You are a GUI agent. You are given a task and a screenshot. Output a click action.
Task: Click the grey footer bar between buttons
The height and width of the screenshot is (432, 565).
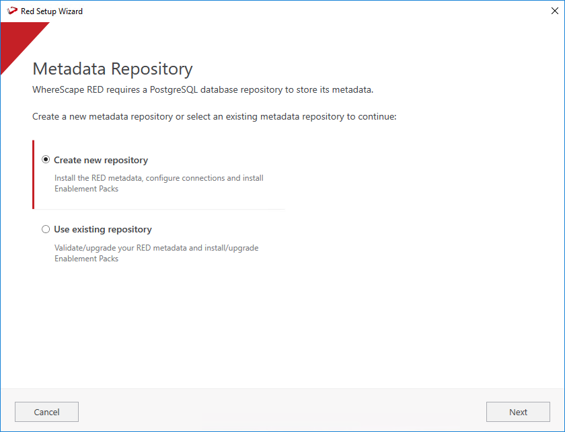282,411
